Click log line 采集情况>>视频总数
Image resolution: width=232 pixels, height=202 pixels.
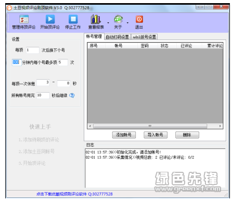[140, 157]
